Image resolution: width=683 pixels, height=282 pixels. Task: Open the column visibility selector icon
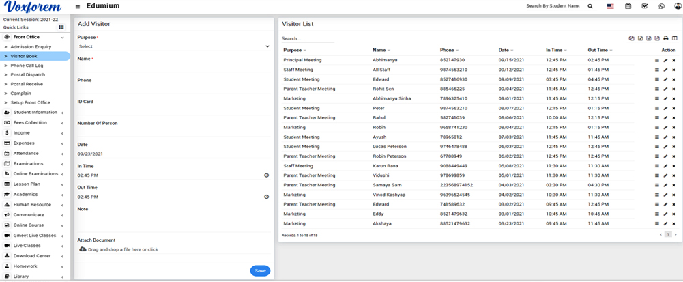tap(675, 38)
